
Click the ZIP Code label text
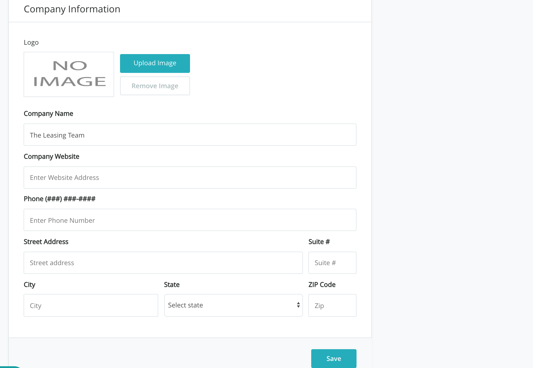click(322, 285)
